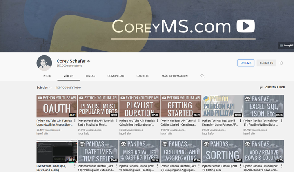Screen dimensions: 294x172
Task: Open the MÁS INFORMACIÓN tab
Action: (175, 76)
